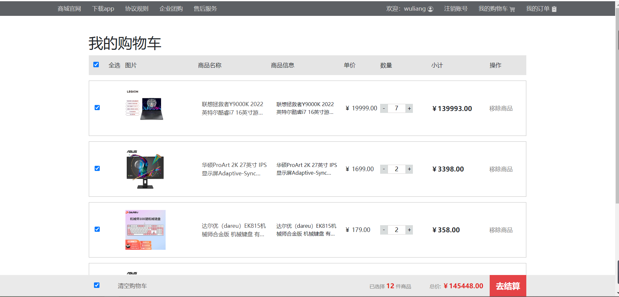Increase quantity of 达尔优 EK815 keyboard
Viewport: 619px width, 297px height.
(x=409, y=230)
